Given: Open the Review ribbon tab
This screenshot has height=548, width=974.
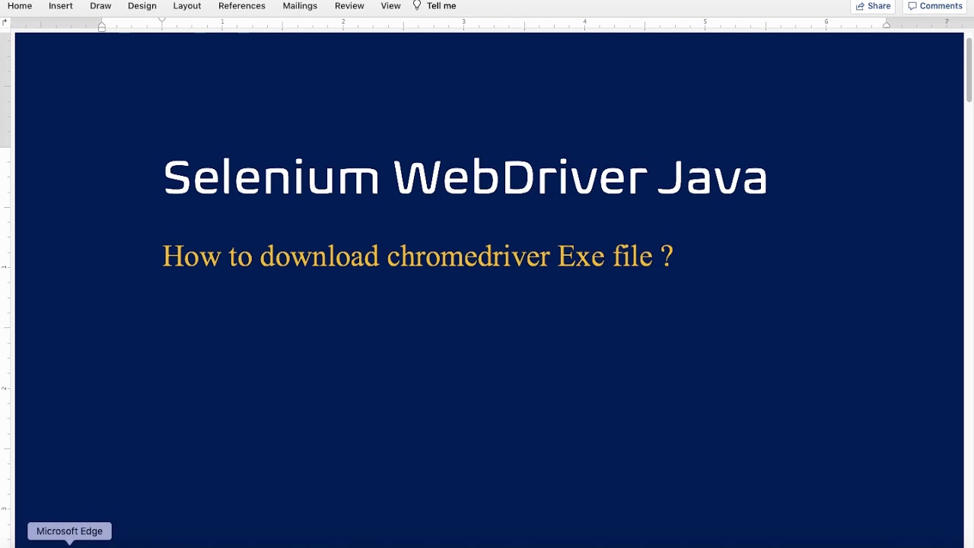Looking at the screenshot, I should 349,5.
